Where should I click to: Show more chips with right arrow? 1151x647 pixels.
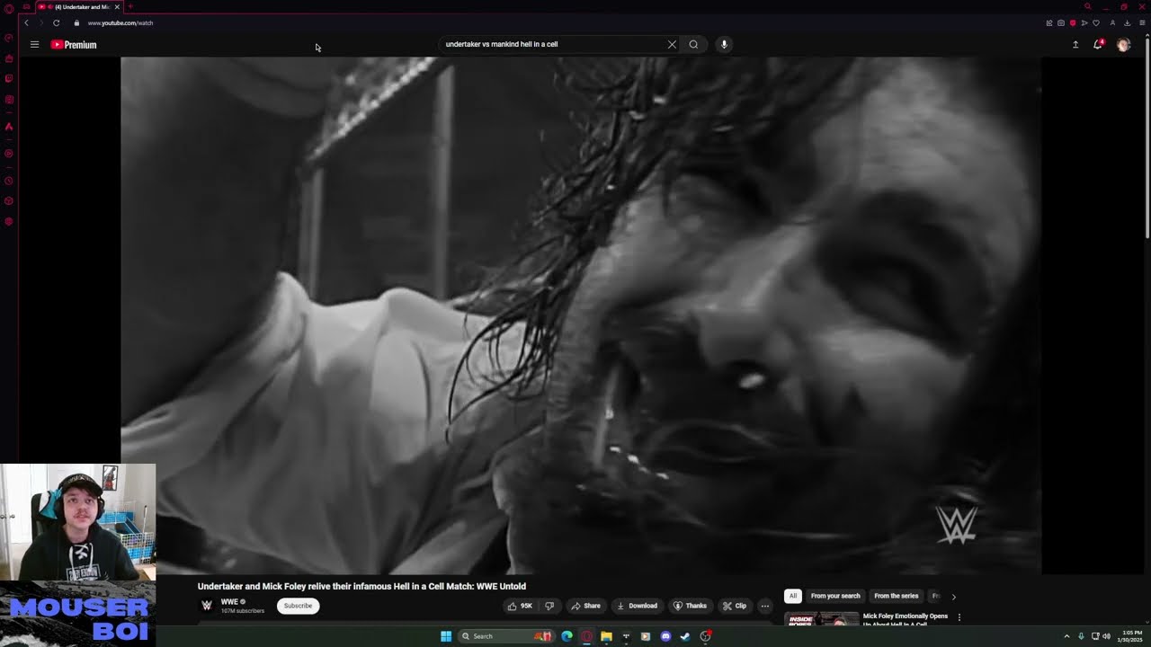(x=954, y=597)
